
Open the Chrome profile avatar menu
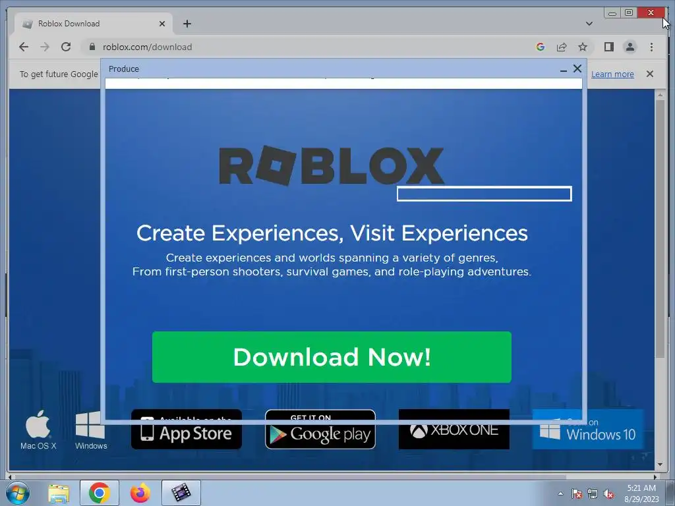(x=630, y=47)
